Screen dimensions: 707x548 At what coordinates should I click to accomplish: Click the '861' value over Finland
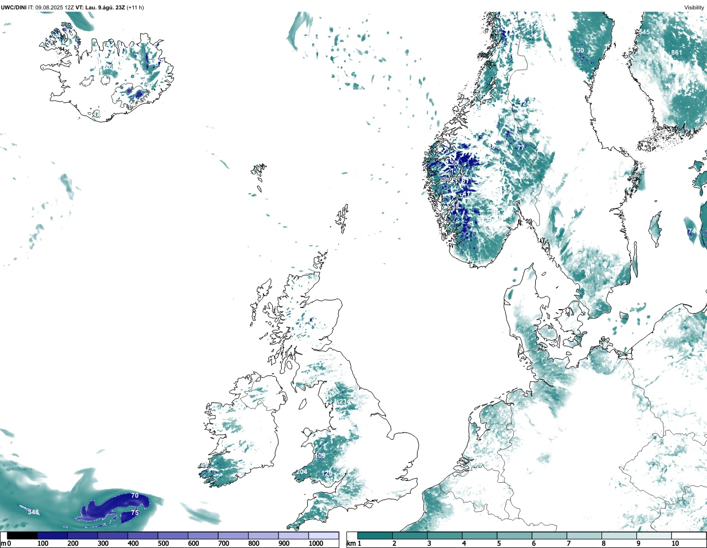[677, 53]
